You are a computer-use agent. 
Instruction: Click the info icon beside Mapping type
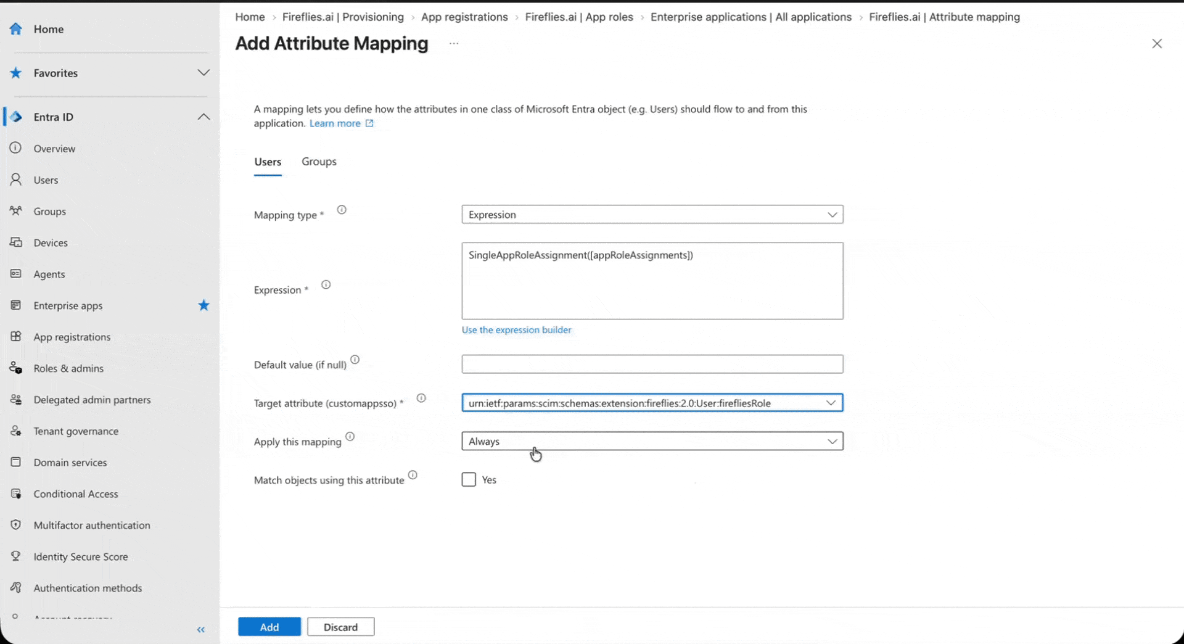(342, 210)
